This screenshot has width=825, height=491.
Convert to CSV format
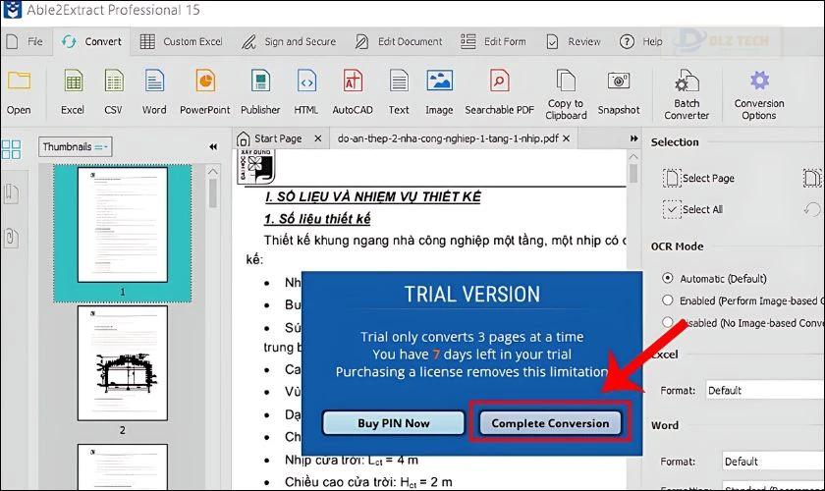coord(113,92)
